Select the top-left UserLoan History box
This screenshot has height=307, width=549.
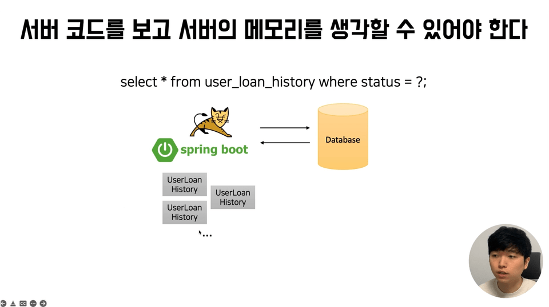click(x=185, y=184)
